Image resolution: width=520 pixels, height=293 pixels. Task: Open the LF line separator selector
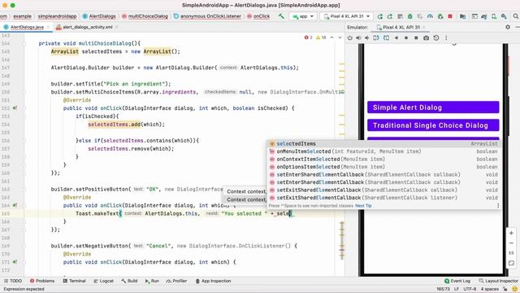tap(457, 289)
